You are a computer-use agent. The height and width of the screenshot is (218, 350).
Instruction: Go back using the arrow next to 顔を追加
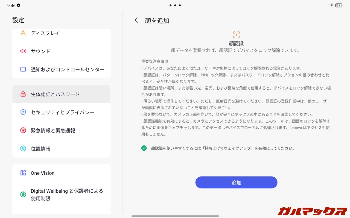coord(136,20)
